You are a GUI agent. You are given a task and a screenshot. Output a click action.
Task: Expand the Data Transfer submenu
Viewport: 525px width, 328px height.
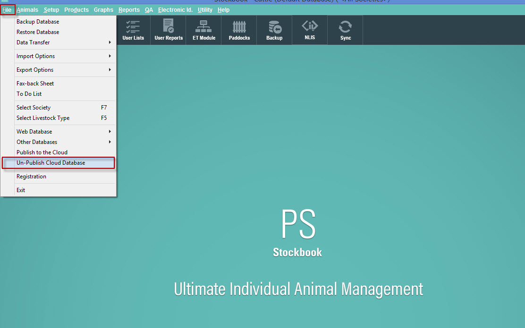59,42
